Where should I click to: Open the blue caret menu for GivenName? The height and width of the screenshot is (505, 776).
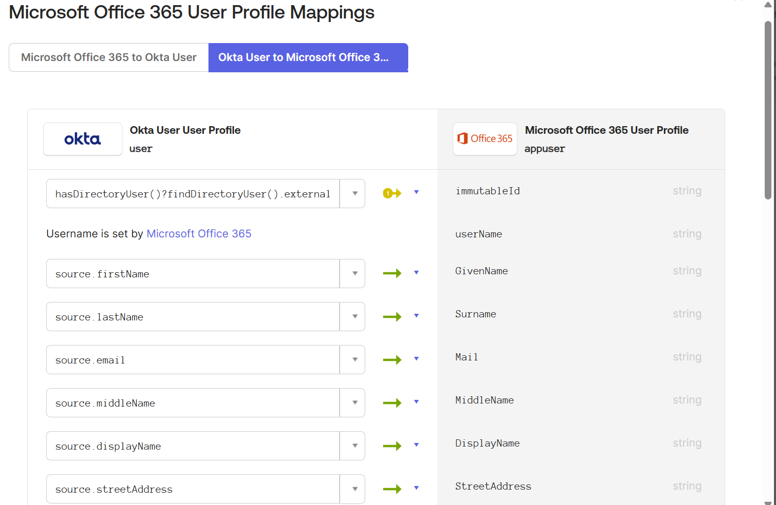pyautogui.click(x=416, y=272)
